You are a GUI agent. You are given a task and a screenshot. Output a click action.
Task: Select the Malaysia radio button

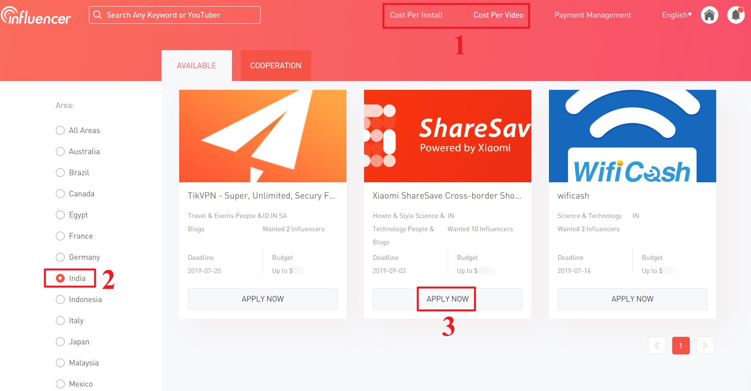[60, 363]
